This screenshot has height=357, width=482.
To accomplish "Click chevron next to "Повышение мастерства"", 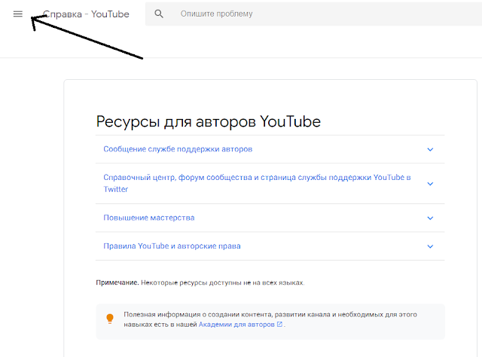I will tap(430, 218).
